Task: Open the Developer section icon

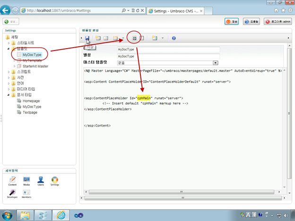Action: coord(12,194)
